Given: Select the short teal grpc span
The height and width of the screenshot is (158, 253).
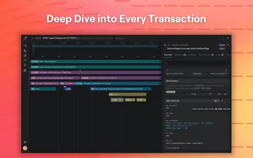Looking at the screenshot, I should (x=43, y=89).
